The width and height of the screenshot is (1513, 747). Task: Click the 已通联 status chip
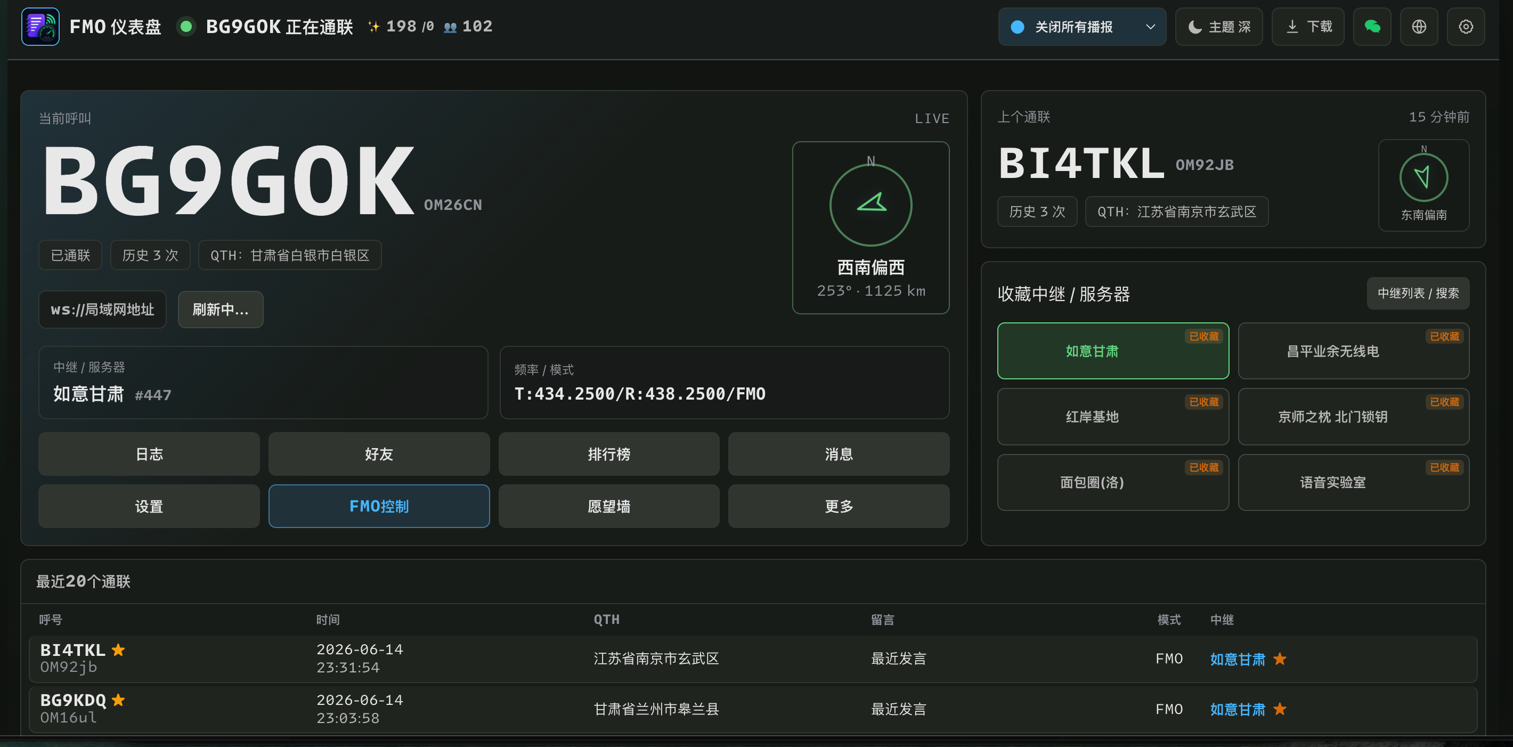[x=70, y=255]
